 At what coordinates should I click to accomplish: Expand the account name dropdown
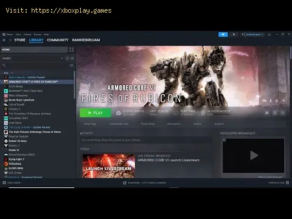pyautogui.click(x=254, y=35)
